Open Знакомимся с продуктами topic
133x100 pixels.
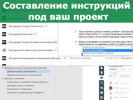coord(19,89)
